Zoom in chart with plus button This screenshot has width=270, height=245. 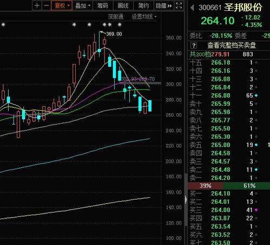point(37,5)
